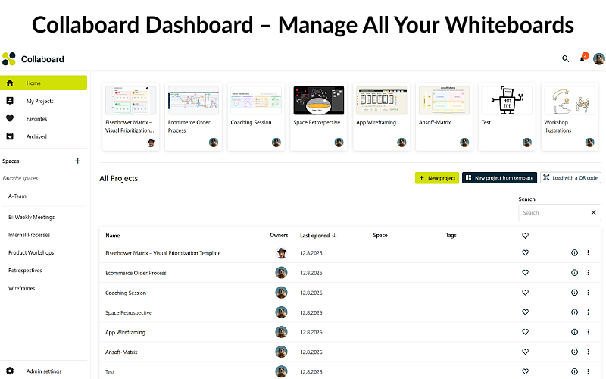Open Eisenhower Matrix project from the list
Viewport: 606px width, 379px height.
pos(163,253)
